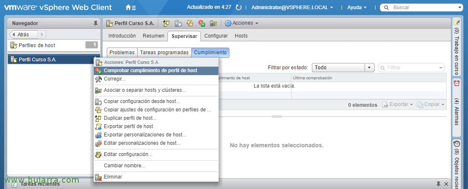Choose Duplicar perfil de host

(156, 118)
